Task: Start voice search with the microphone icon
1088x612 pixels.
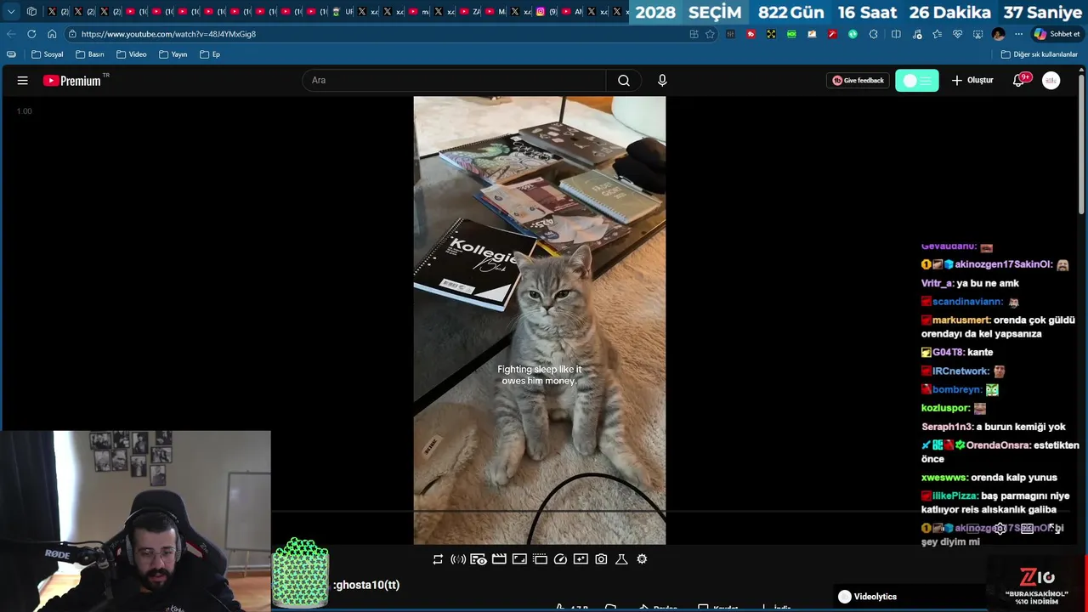Action: coord(662,81)
